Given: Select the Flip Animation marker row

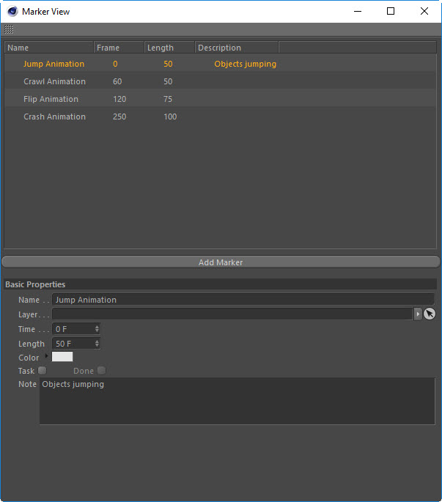Looking at the screenshot, I should click(221, 99).
